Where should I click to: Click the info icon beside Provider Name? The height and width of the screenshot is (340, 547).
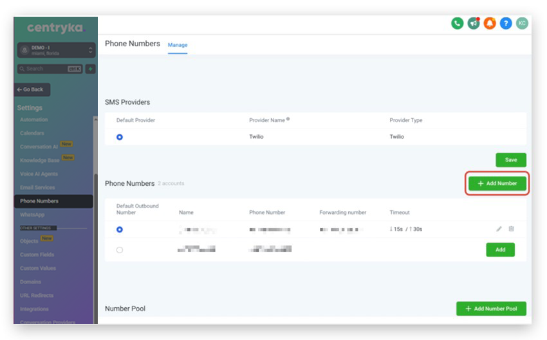(288, 119)
